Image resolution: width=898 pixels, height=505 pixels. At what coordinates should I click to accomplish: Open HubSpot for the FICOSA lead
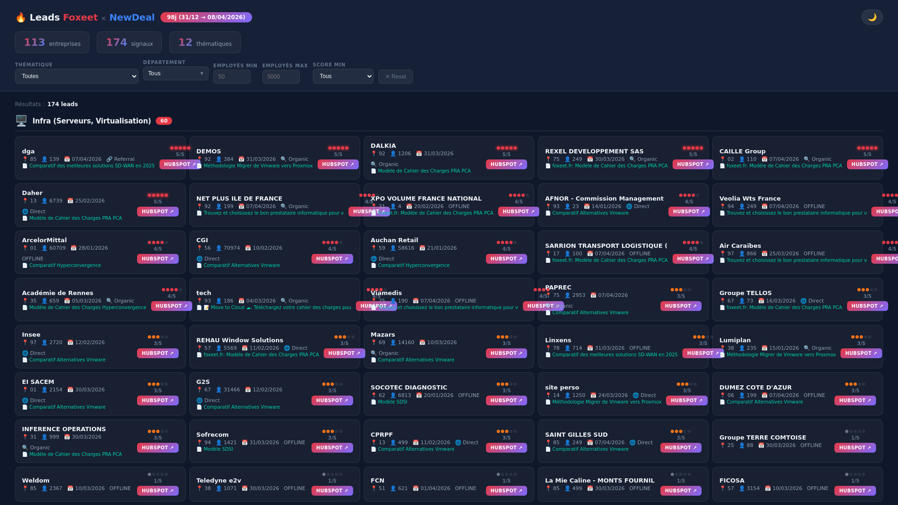click(x=855, y=491)
